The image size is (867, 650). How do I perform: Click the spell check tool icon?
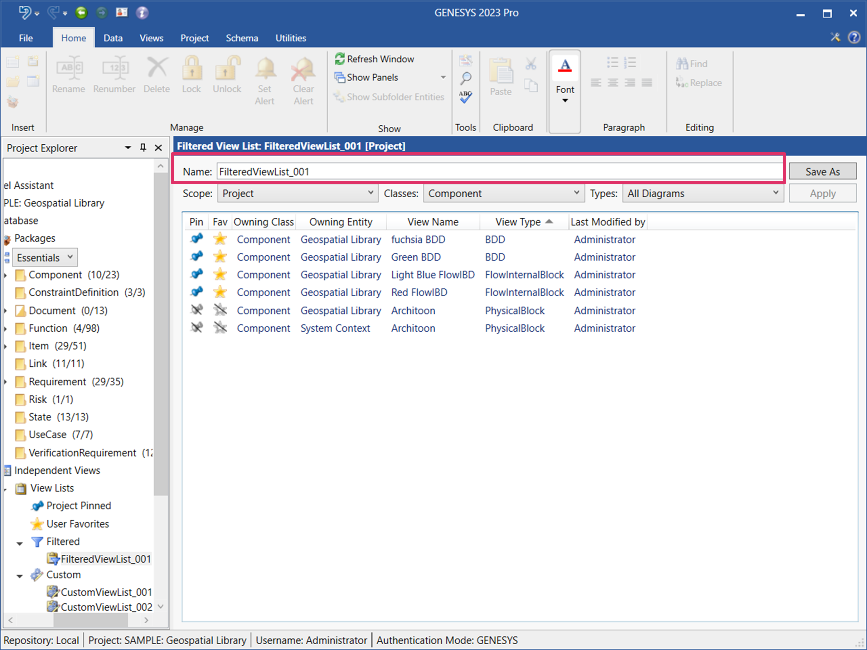pos(465,96)
